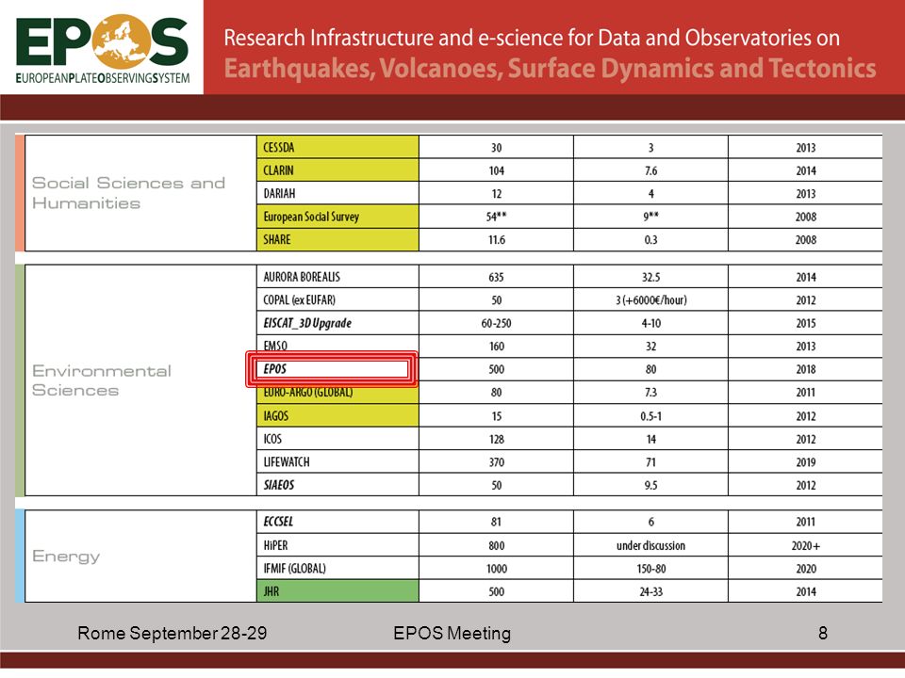Viewport: 905px width, 678px height.
Task: Click the 'European Social Survey' cell
Action: pos(337,217)
